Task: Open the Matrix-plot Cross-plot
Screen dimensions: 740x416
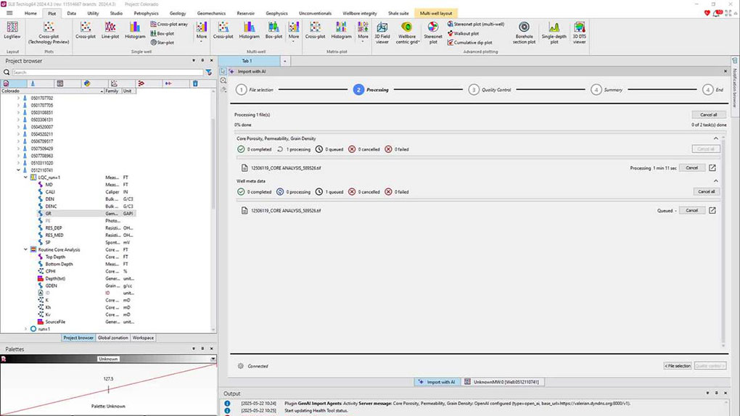Action: coord(316,30)
